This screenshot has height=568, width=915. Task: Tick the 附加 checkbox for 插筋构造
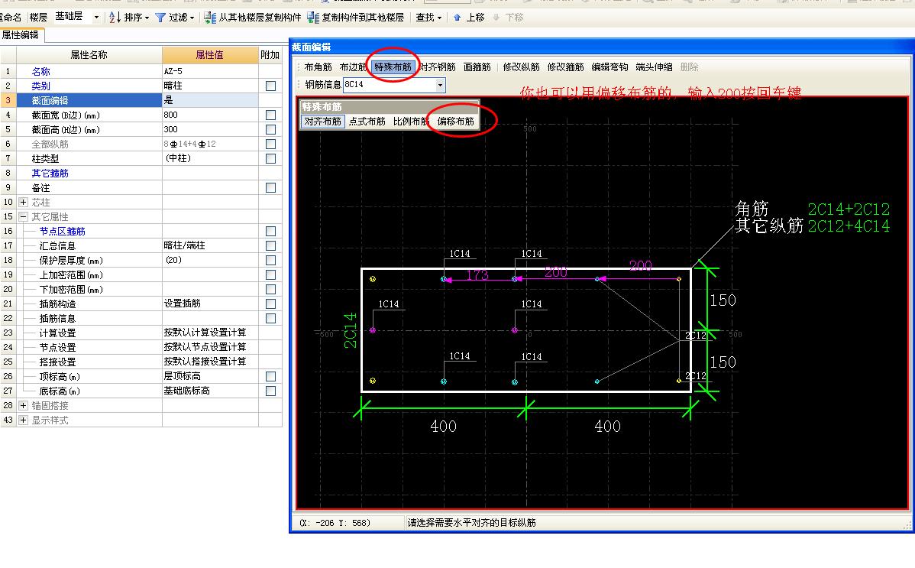tap(271, 303)
